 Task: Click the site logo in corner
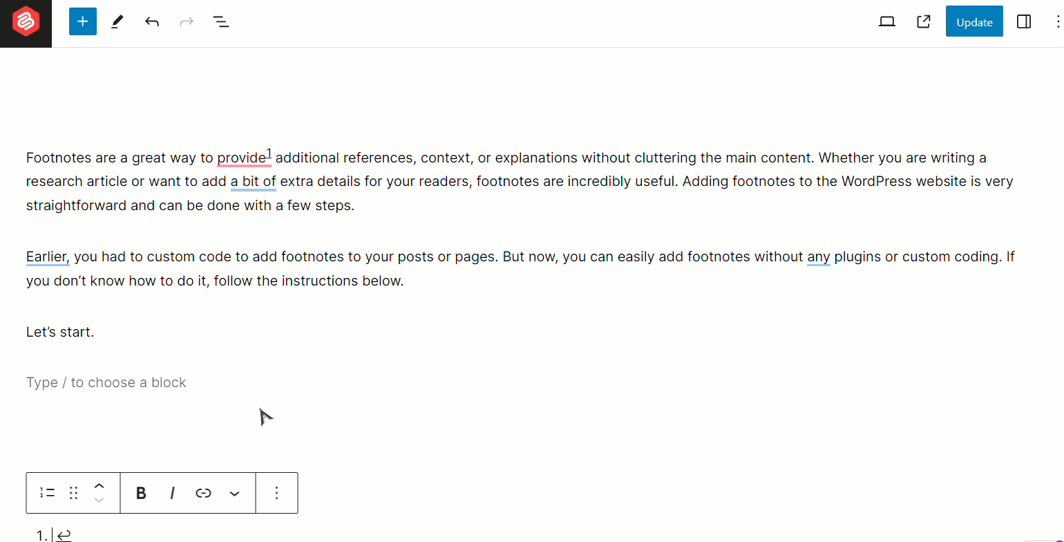(26, 24)
